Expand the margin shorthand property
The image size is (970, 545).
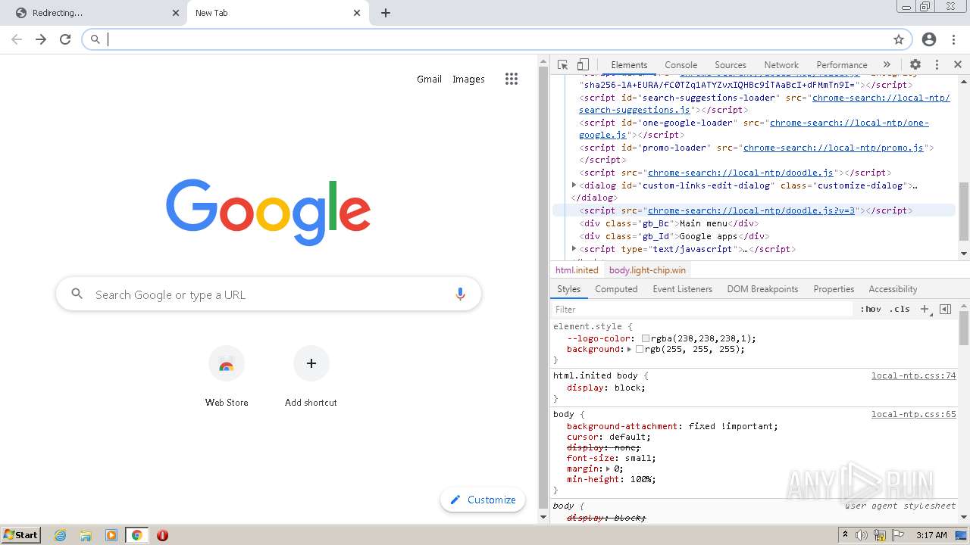pos(609,469)
